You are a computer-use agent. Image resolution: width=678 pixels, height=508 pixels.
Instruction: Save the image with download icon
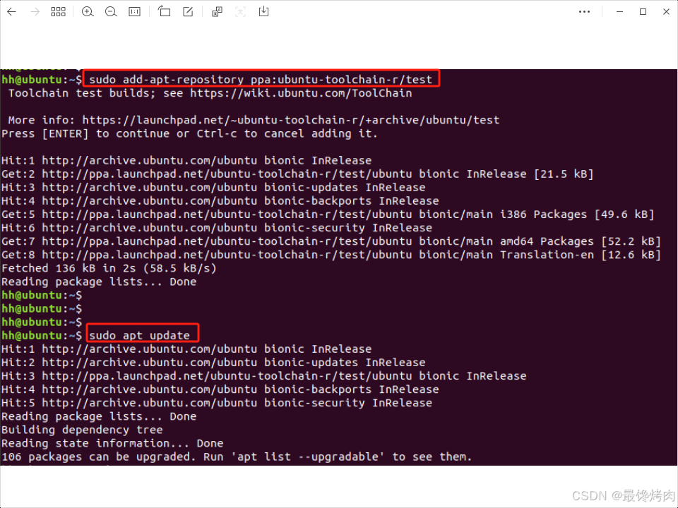pyautogui.click(x=263, y=12)
